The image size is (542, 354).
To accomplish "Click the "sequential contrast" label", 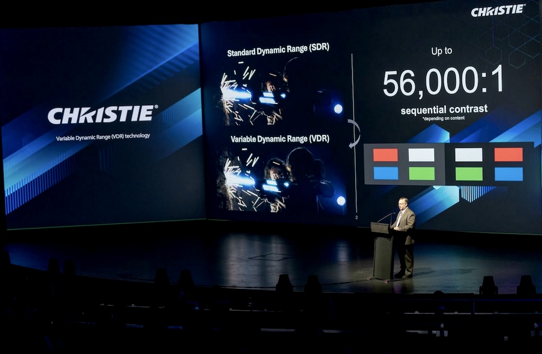I will coord(444,110).
